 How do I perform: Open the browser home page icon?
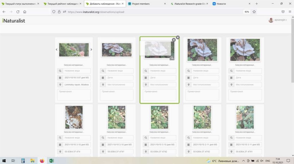[25, 12]
